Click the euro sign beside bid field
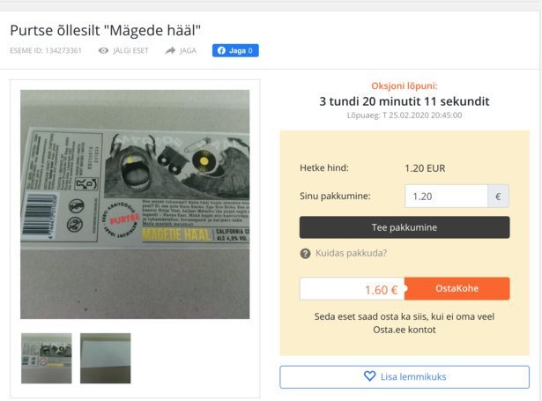The height and width of the screenshot is (401, 542). [498, 197]
